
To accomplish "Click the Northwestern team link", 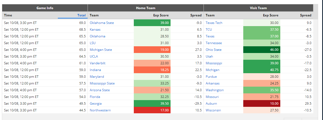I will 100,110.
